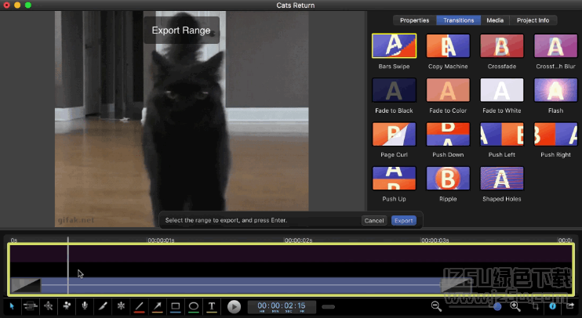Select the Bars Swipe transition
Screen dimensions: 582x318
394,46
